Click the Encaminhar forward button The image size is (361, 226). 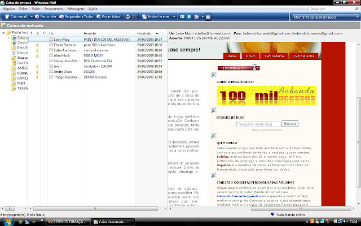(x=108, y=16)
